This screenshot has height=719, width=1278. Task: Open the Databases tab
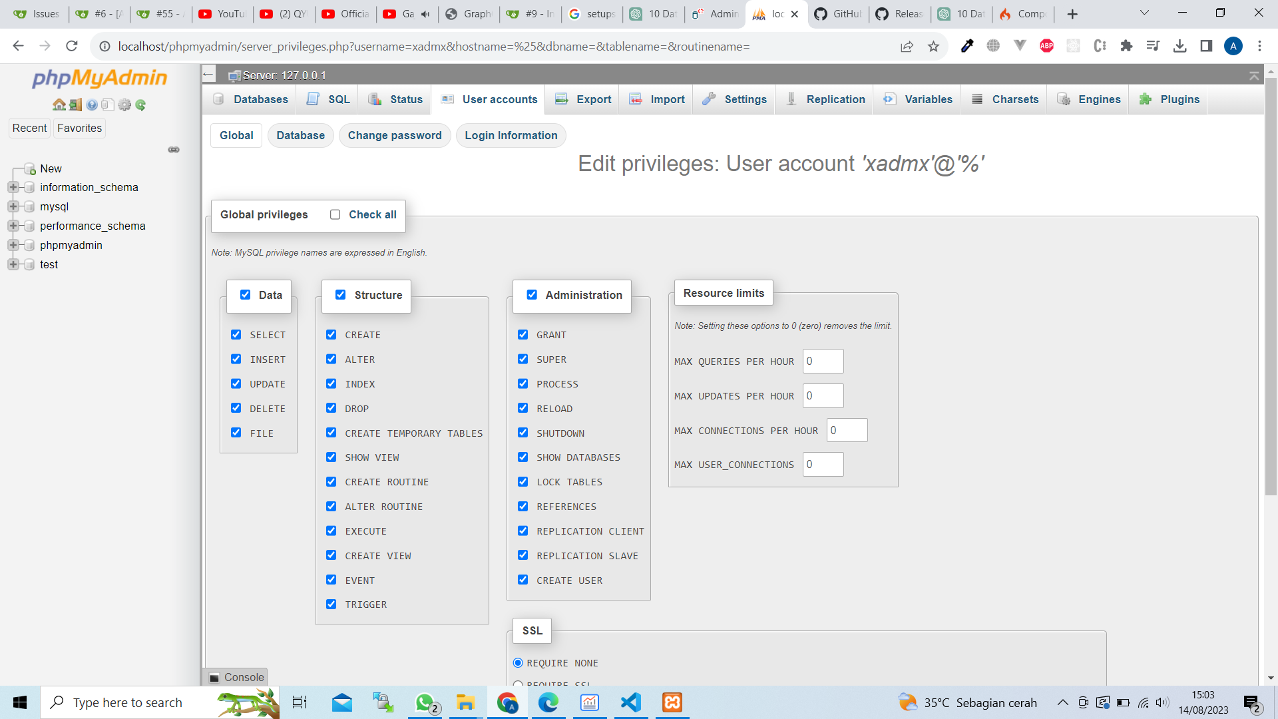[250, 99]
